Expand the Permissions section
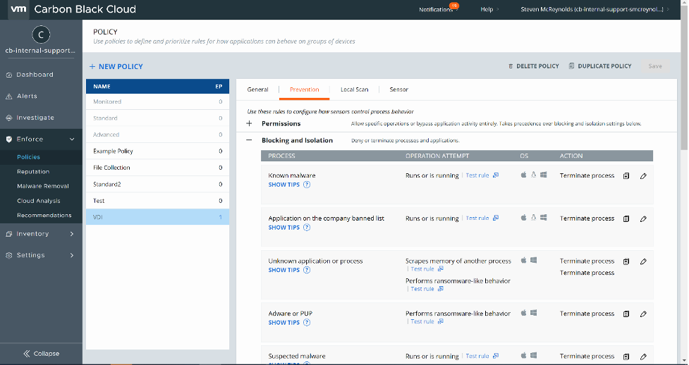Viewport: 689px width, 365px height. pos(249,123)
